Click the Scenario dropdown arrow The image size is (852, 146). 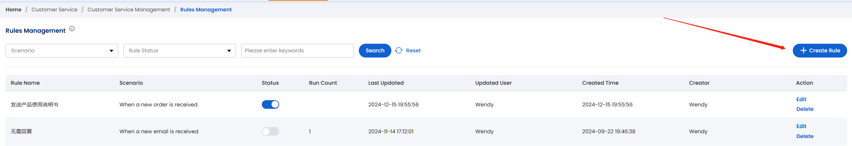click(x=112, y=51)
